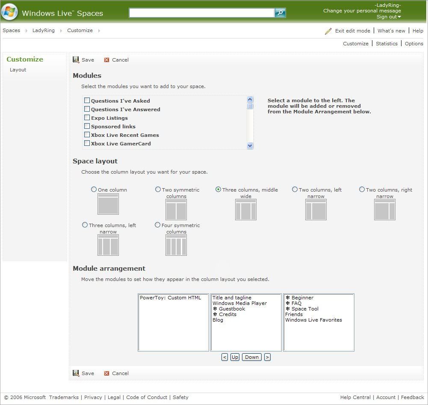Click the move left < button

tap(224, 357)
